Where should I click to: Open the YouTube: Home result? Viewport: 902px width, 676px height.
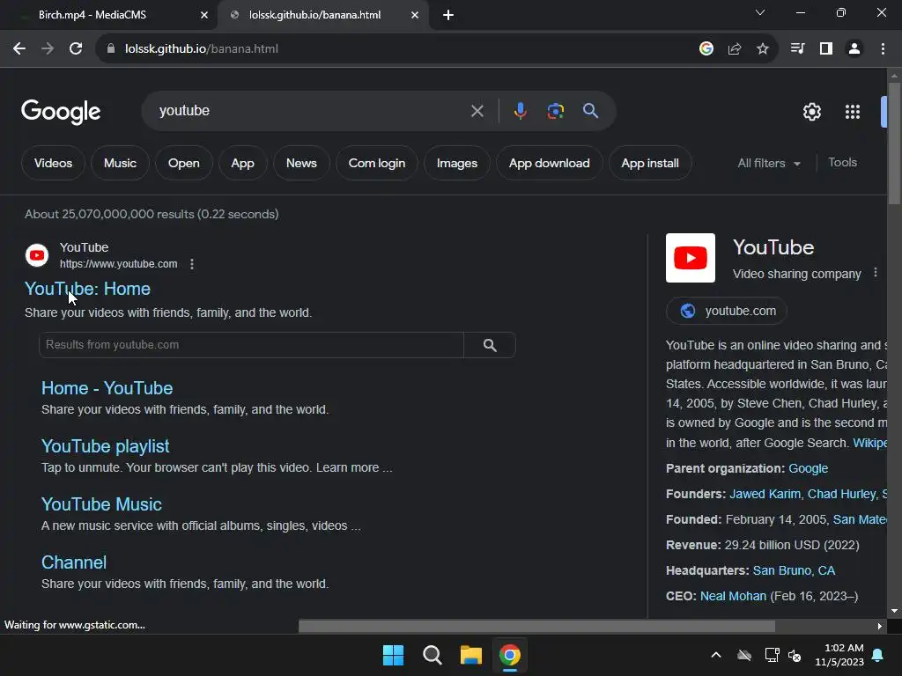pos(87,289)
